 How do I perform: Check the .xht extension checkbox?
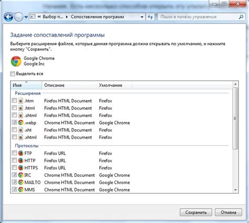coord(14,130)
